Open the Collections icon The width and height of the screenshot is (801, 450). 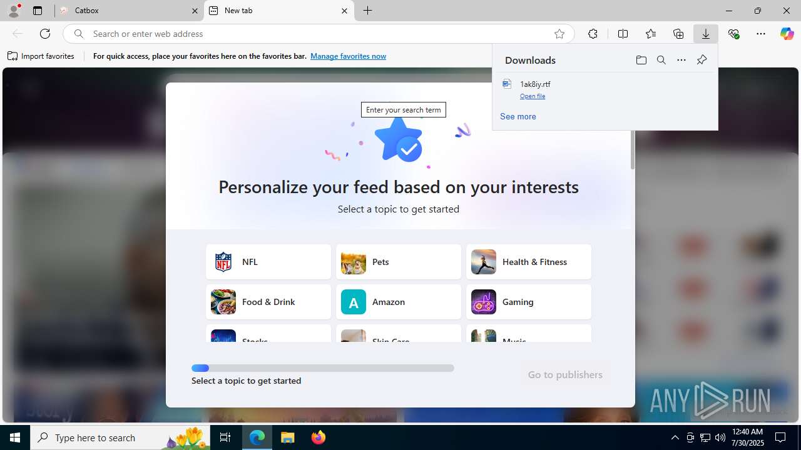(678, 34)
